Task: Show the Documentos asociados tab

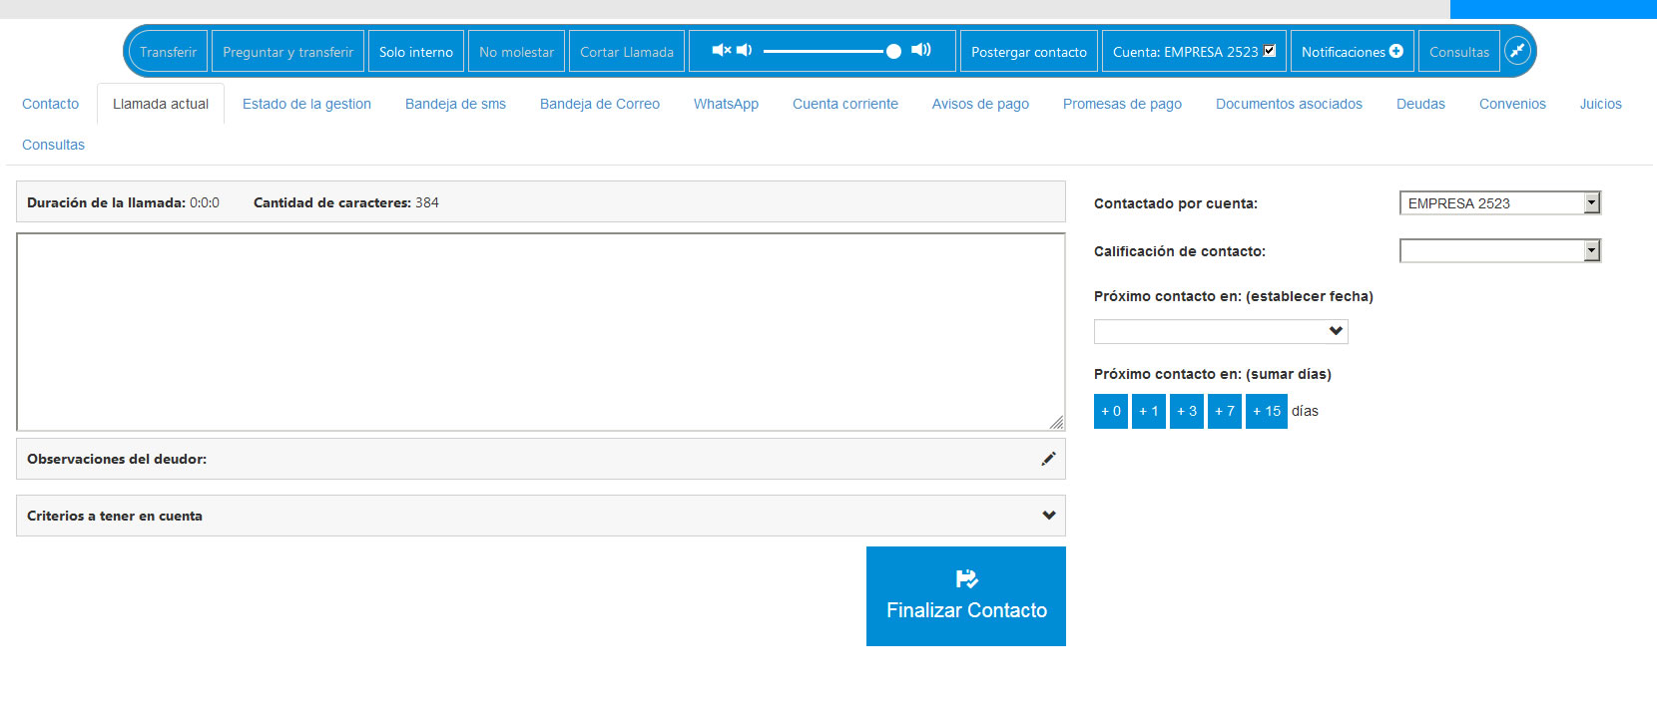Action: pyautogui.click(x=1289, y=104)
